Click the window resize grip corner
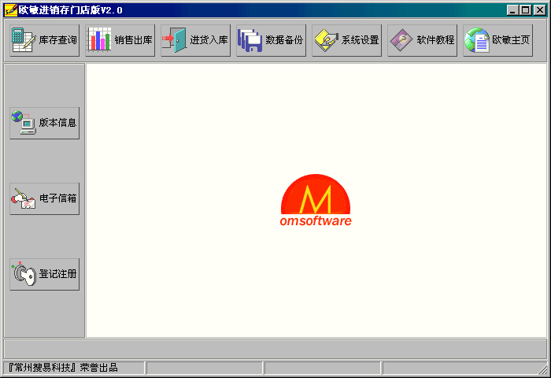551x378 pixels. pos(542,369)
